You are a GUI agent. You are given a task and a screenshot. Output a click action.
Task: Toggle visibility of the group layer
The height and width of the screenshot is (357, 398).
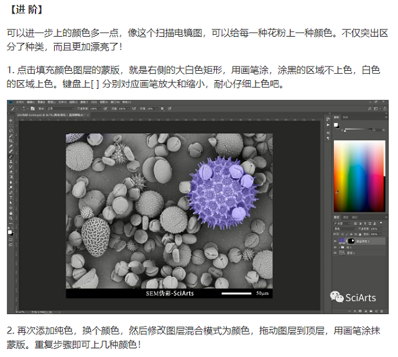[335, 247]
